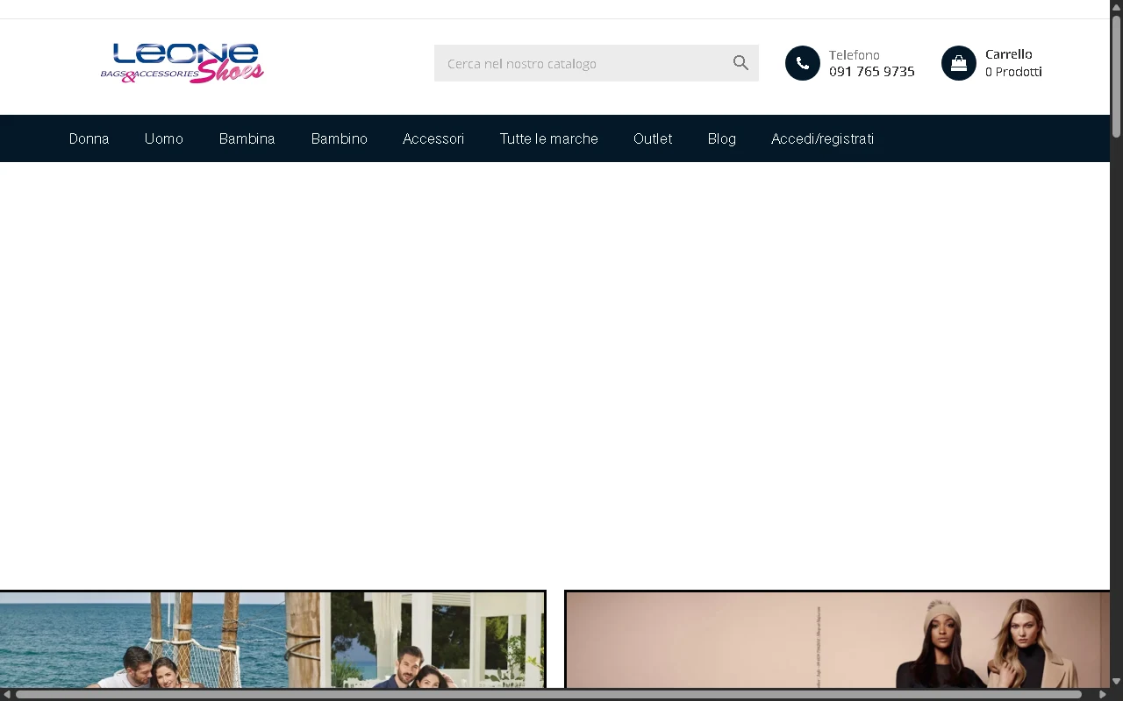Click the phone icon
This screenshot has height=701, width=1123.
pos(803,63)
